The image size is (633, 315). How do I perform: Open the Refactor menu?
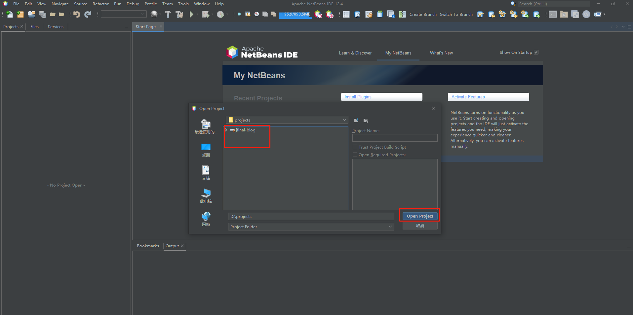[100, 4]
